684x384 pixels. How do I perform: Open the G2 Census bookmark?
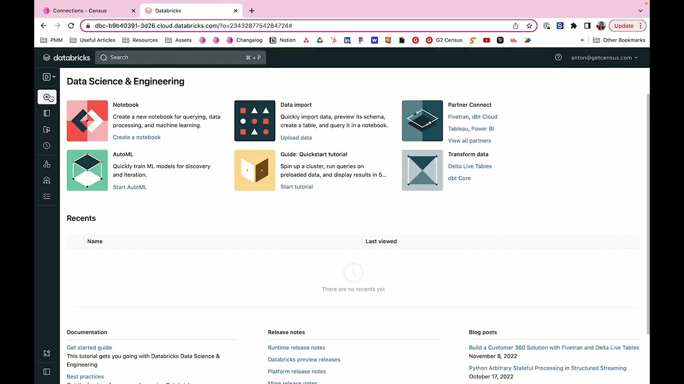(444, 40)
